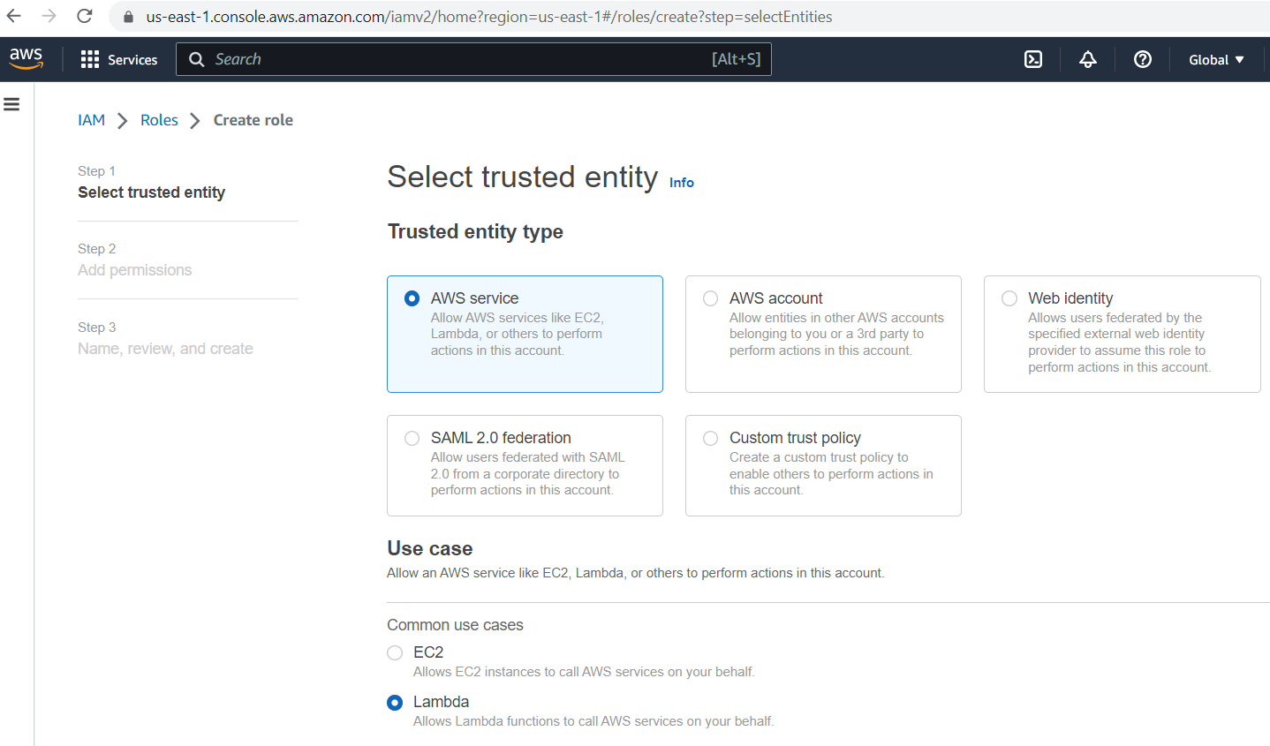This screenshot has height=746, width=1270.
Task: Pick the Custom trust policy option
Action: pyautogui.click(x=711, y=438)
